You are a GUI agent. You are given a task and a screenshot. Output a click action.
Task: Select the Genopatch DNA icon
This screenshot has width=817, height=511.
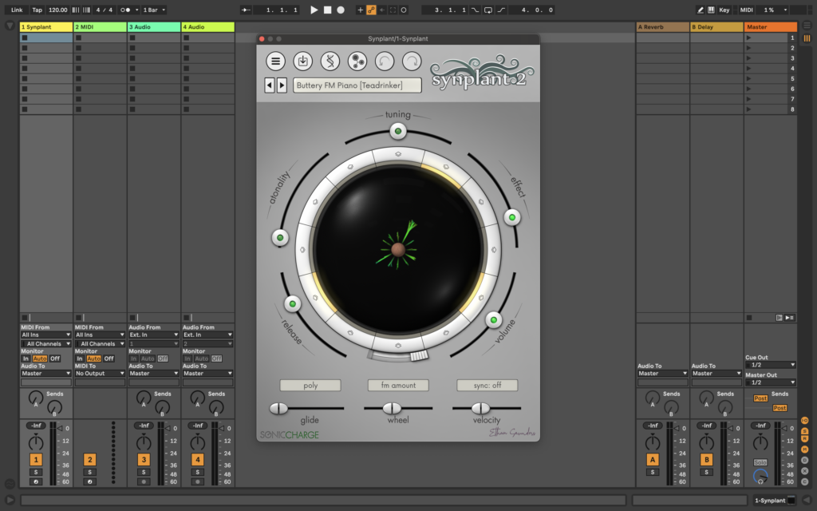[x=330, y=61]
